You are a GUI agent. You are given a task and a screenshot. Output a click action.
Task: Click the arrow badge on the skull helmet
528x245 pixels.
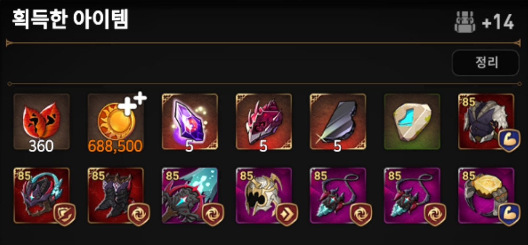(x=287, y=214)
